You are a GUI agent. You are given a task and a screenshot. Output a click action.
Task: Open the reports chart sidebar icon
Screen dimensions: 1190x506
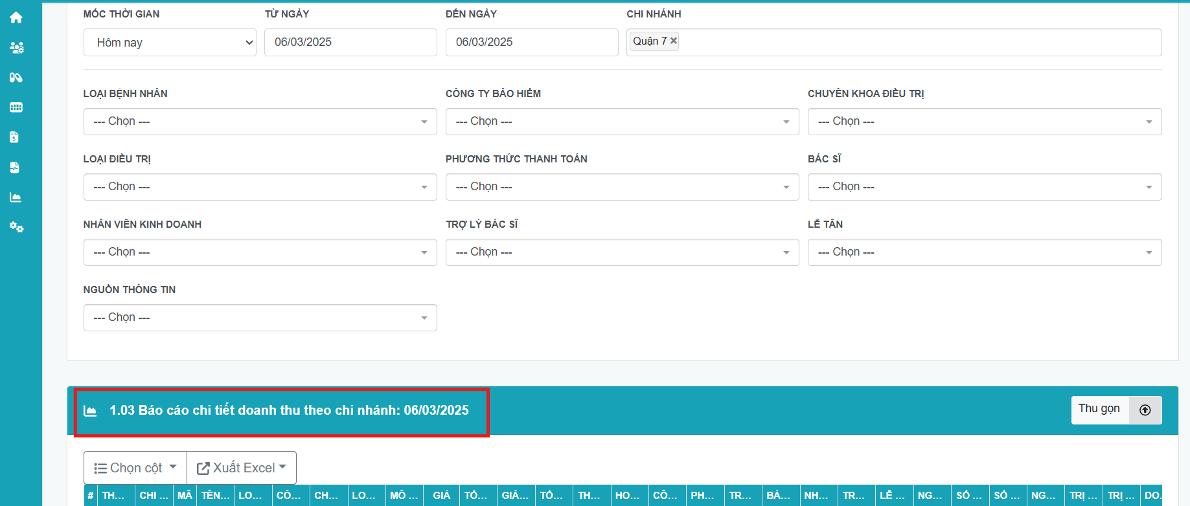tap(16, 197)
